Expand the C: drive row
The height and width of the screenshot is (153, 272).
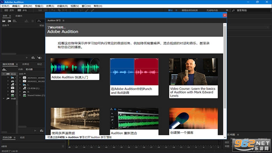point(20,85)
